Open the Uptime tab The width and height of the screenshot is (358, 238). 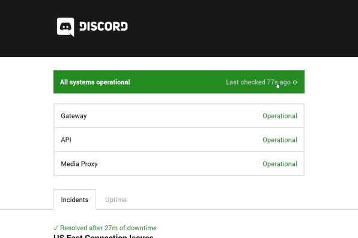click(x=116, y=200)
